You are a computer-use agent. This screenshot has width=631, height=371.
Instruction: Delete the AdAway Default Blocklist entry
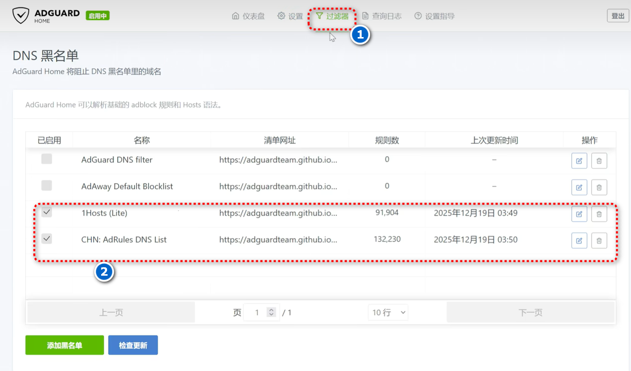tap(599, 187)
